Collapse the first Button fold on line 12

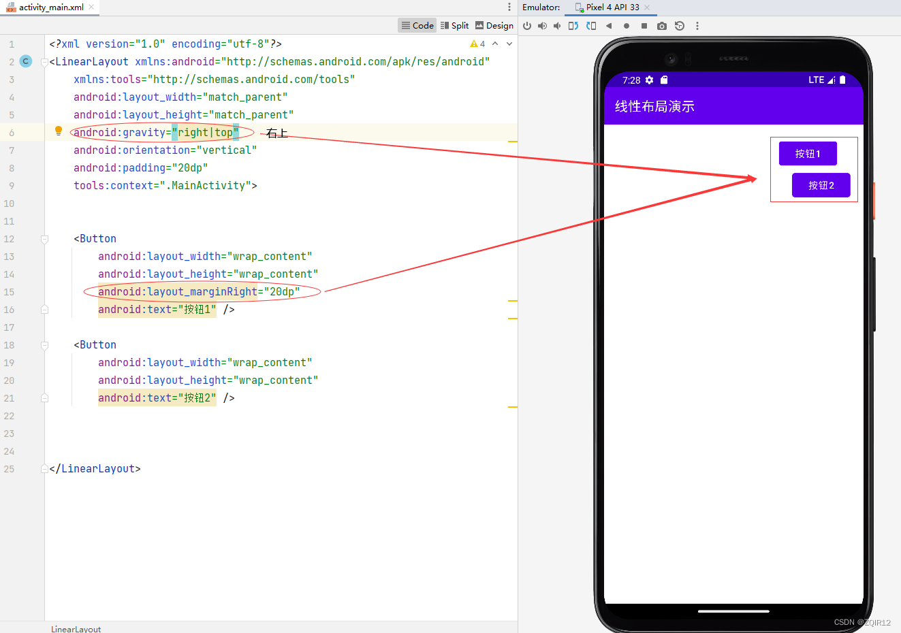coord(44,239)
